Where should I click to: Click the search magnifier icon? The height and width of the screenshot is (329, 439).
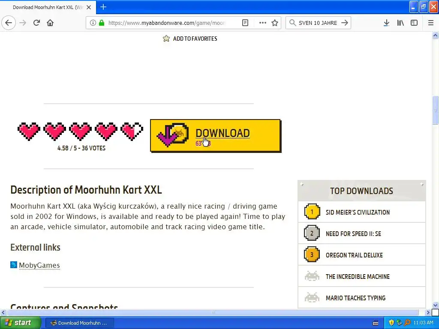tap(292, 23)
